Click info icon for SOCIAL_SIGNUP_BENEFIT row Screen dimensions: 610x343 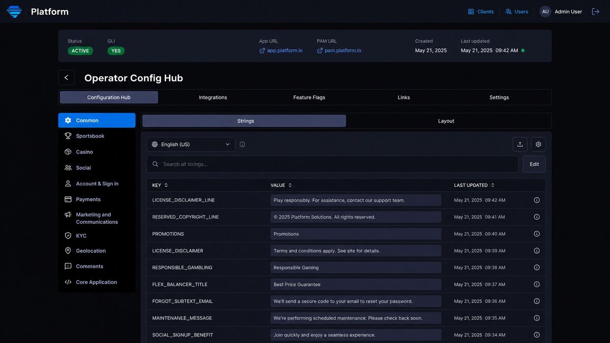point(537,335)
